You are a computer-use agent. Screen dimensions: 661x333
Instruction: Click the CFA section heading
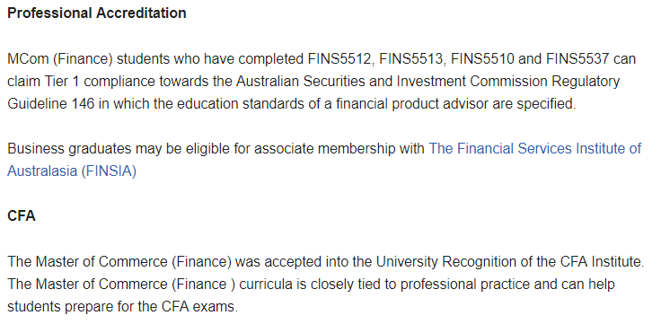[21, 215]
